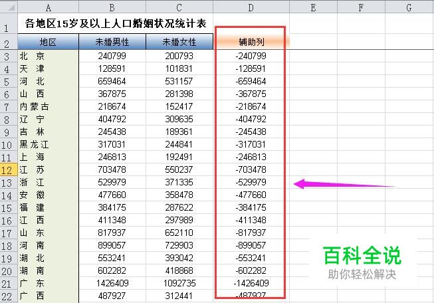Click the select-all corner triangle

(9, 7)
